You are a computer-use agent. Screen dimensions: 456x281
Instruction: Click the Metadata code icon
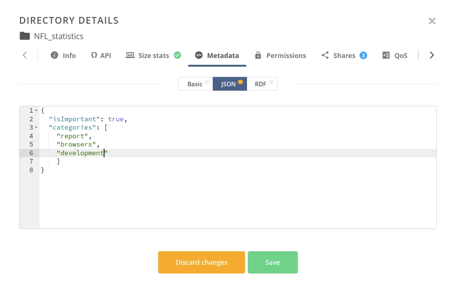click(199, 55)
